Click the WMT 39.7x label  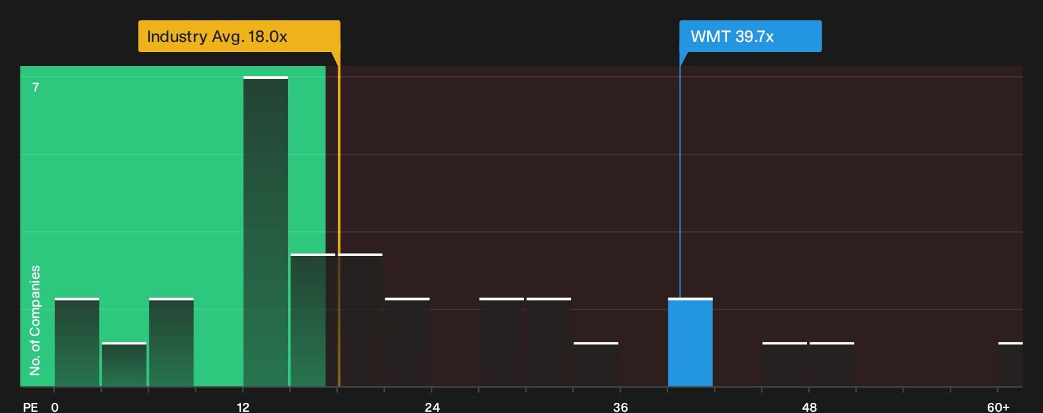750,36
